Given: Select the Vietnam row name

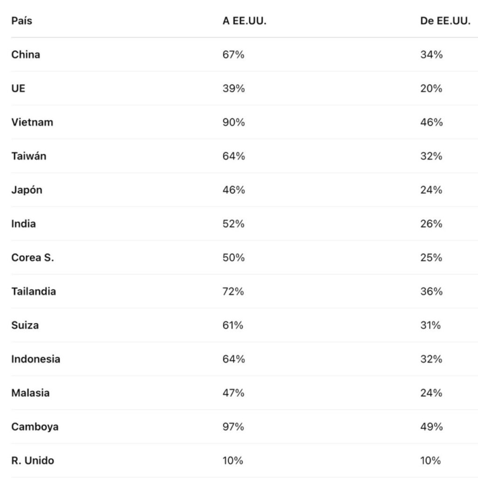Looking at the screenshot, I should (32, 122).
